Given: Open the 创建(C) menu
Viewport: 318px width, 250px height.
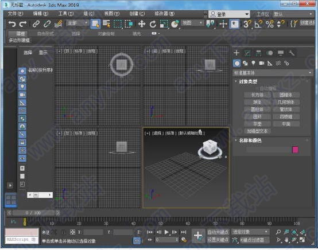Looking at the screenshot, I should click(x=137, y=14).
